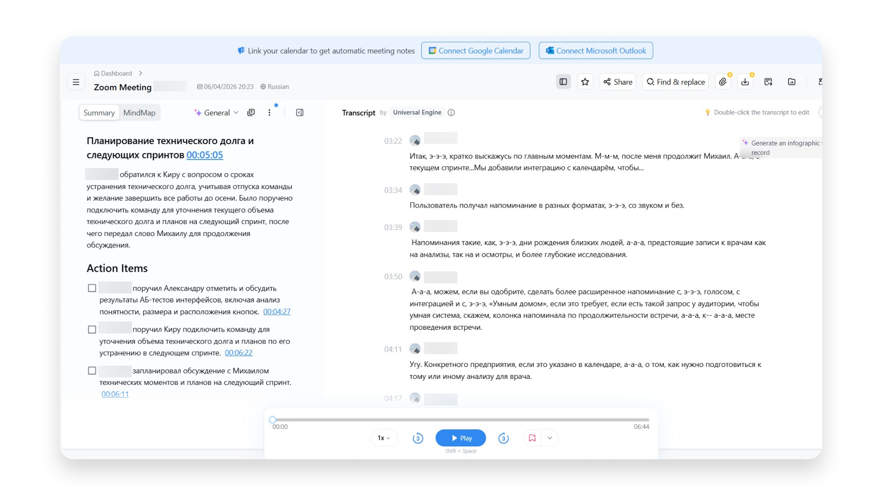Copy the summary content icon
Image resolution: width=882 pixels, height=496 pixels.
click(x=251, y=113)
